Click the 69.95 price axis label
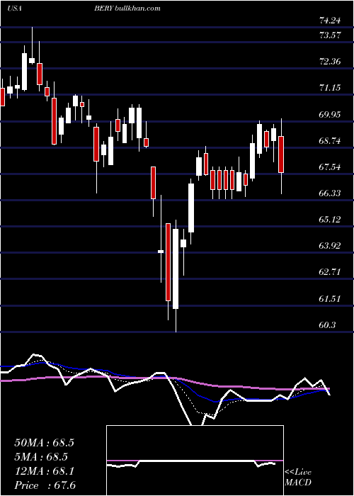The width and height of the screenshot is (354, 496). pos(330,115)
